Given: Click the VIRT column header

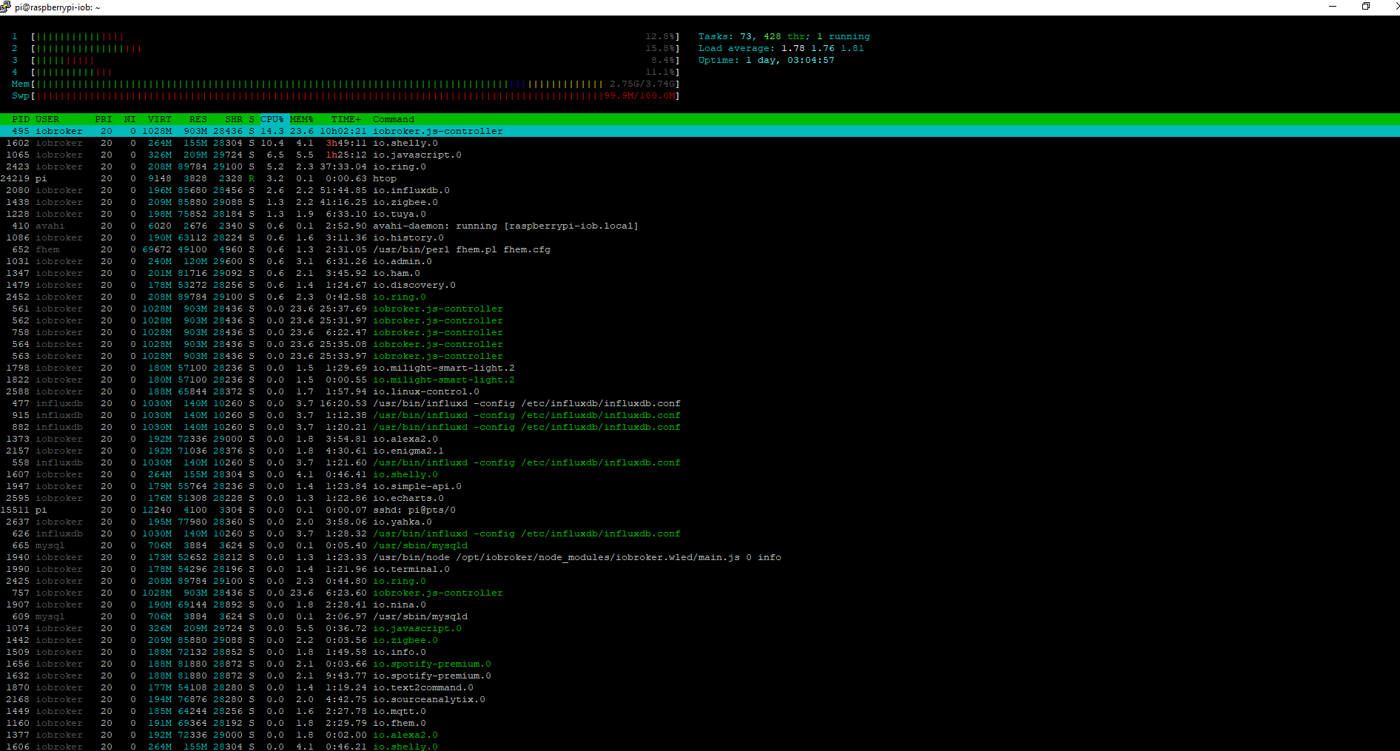Looking at the screenshot, I should (160, 119).
